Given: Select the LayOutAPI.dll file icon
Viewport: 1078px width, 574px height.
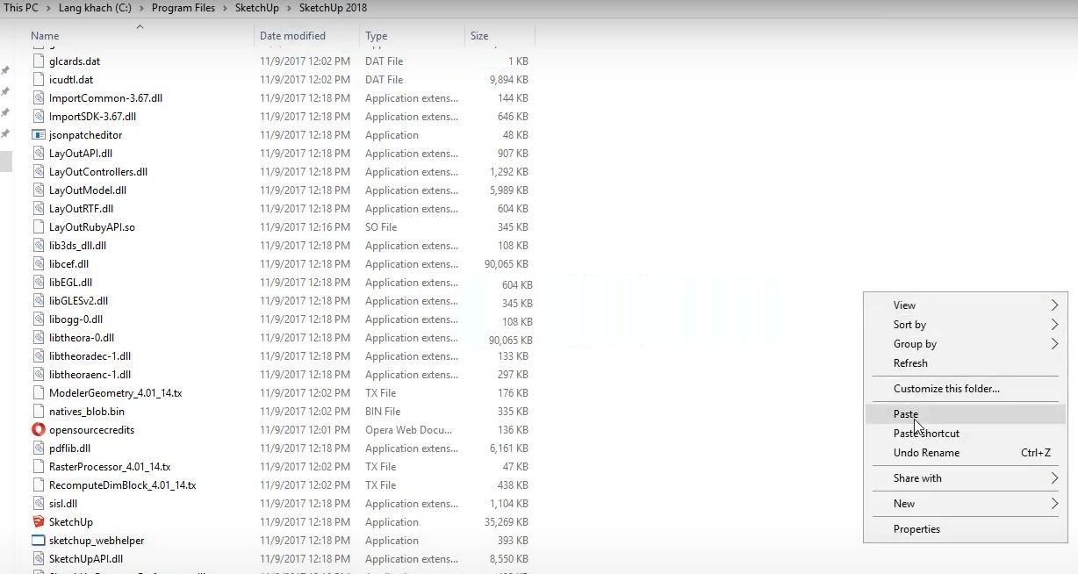Looking at the screenshot, I should 38,154.
